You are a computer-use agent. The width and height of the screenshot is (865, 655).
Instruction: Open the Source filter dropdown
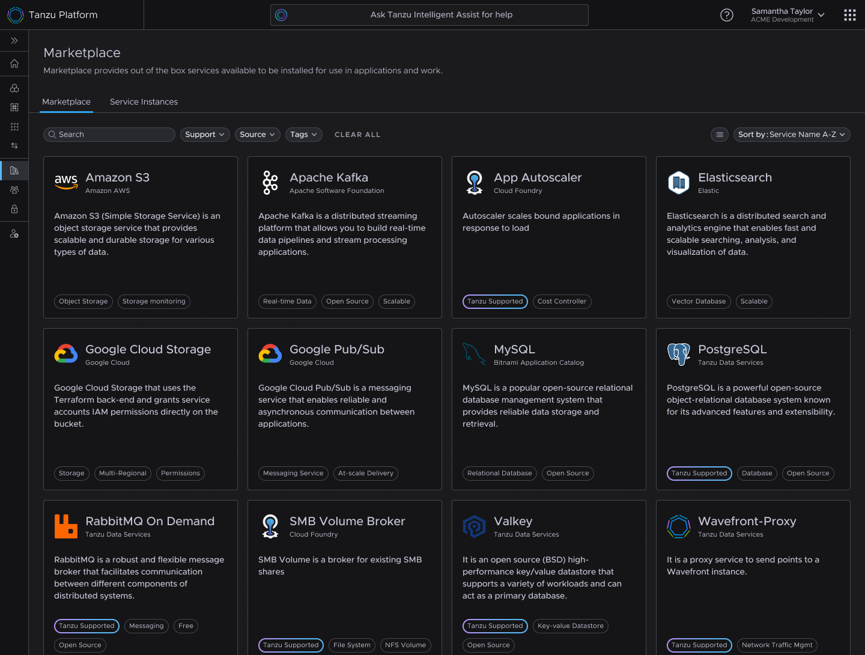point(258,135)
